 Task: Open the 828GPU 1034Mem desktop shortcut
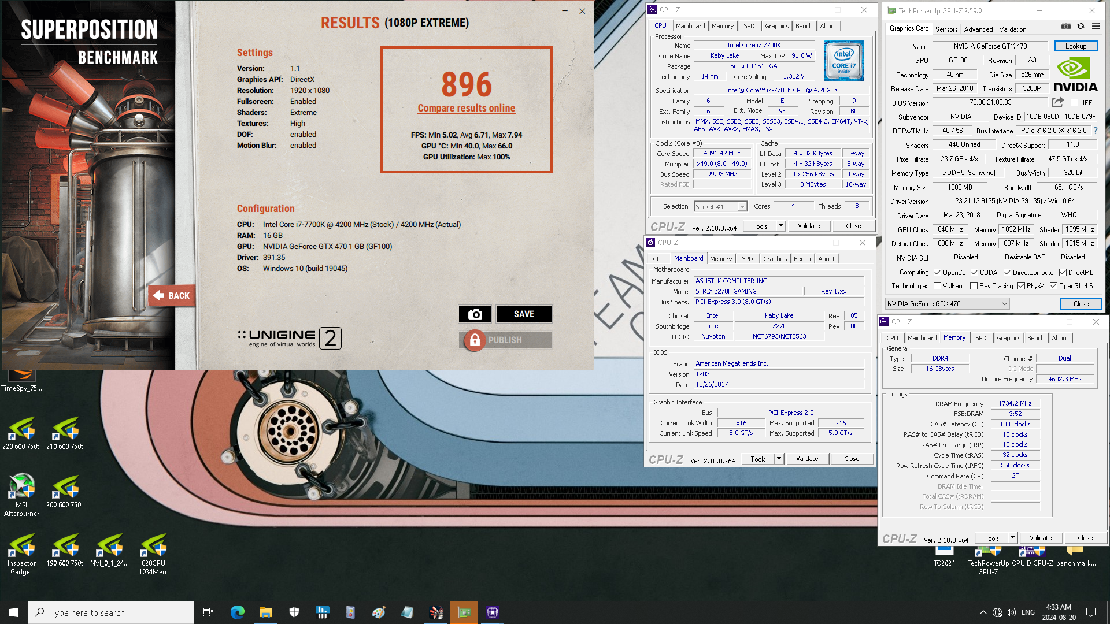pyautogui.click(x=153, y=554)
